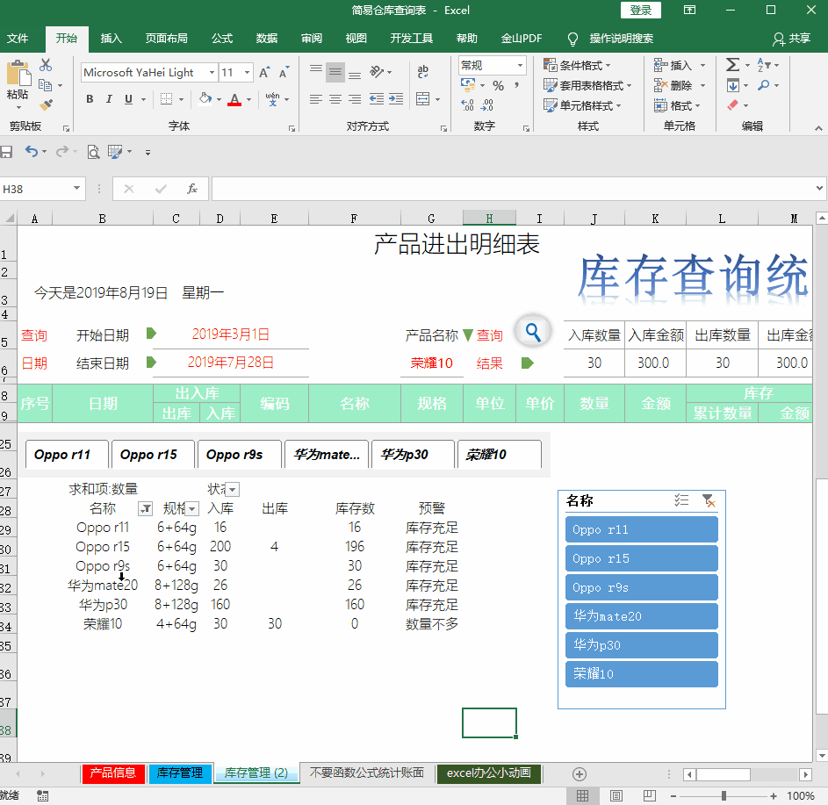Click Insert Function fx icon
Image resolution: width=828 pixels, height=805 pixels.
click(x=192, y=189)
